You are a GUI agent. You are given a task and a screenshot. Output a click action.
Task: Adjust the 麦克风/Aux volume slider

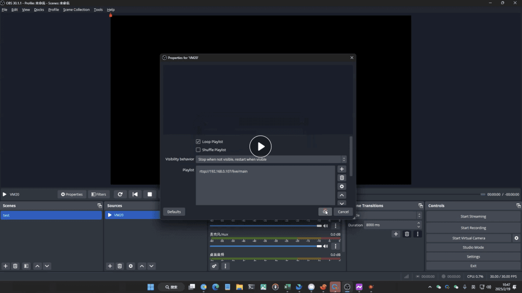tap(266, 246)
